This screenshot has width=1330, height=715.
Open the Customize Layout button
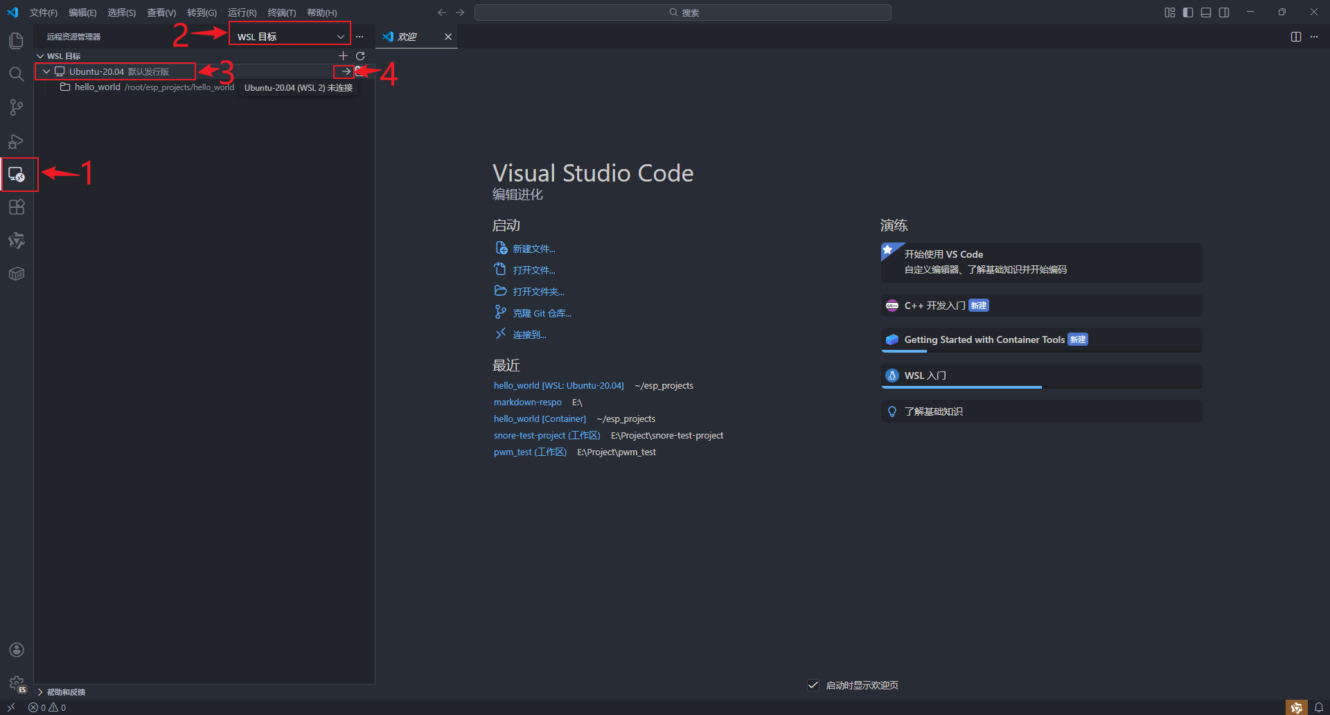[1170, 12]
